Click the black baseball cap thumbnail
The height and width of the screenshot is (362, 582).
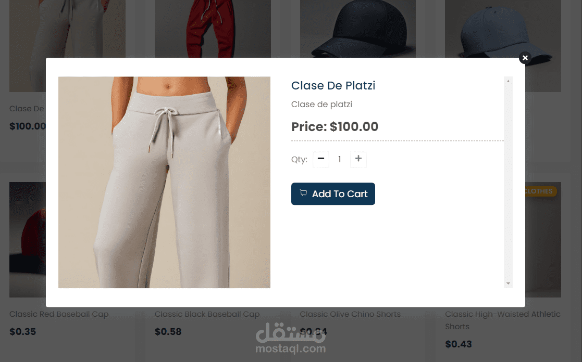tap(358, 29)
